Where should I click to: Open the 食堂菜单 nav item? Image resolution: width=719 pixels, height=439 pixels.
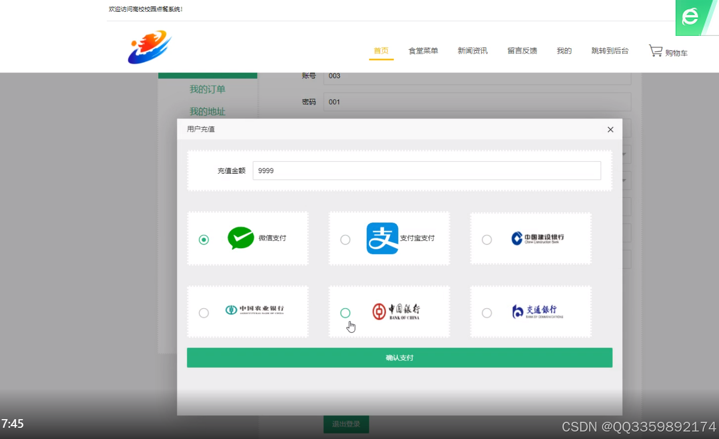click(423, 51)
